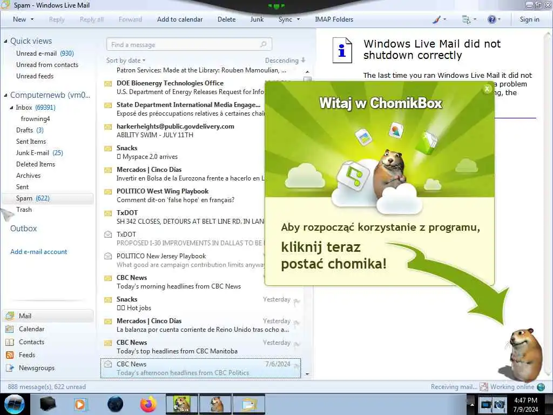Toggle Descending sort order
Screen dimensions: 553x415
point(285,61)
